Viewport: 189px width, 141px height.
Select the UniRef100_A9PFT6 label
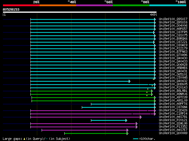point(173,104)
